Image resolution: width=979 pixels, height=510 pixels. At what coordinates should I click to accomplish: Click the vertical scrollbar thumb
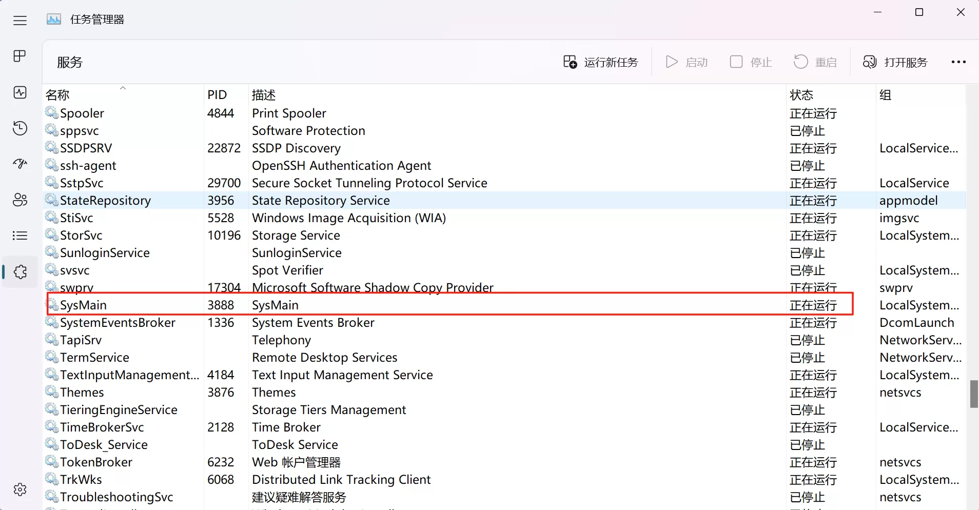[x=973, y=395]
